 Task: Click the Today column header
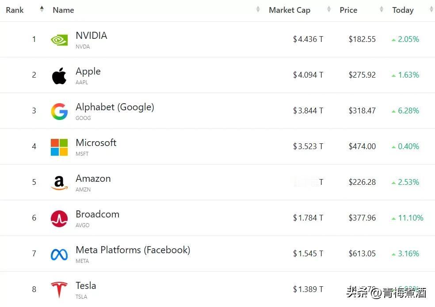click(x=403, y=10)
